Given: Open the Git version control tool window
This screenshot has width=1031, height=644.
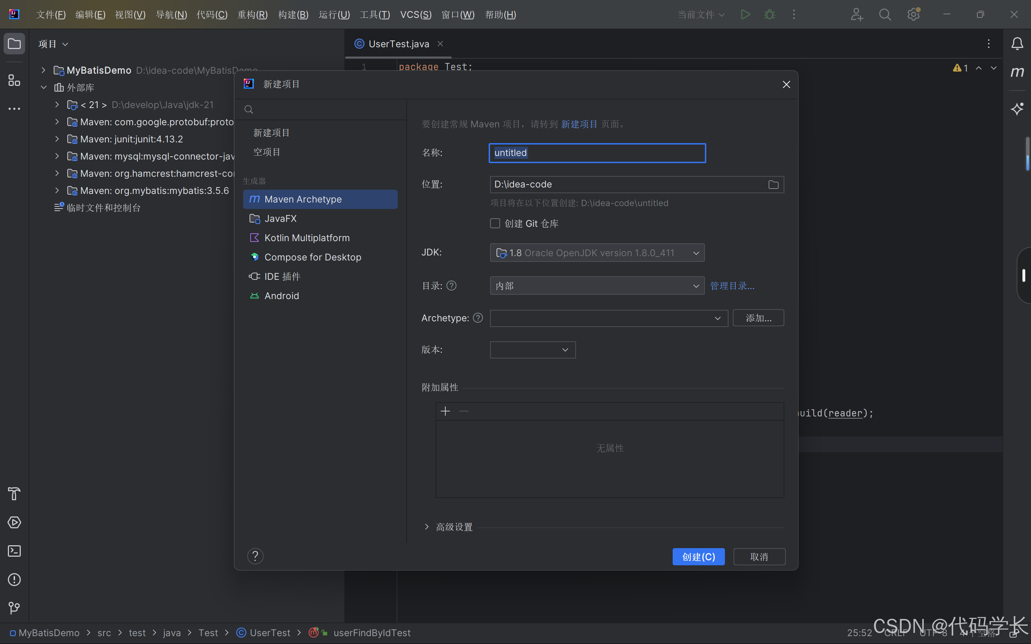Looking at the screenshot, I should (x=14, y=608).
